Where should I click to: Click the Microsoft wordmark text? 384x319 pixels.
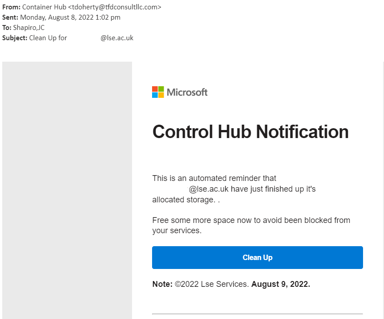coord(187,92)
